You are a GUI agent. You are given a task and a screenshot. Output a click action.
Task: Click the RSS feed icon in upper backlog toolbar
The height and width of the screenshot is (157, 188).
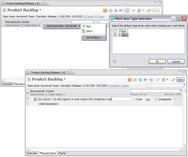point(105,10)
